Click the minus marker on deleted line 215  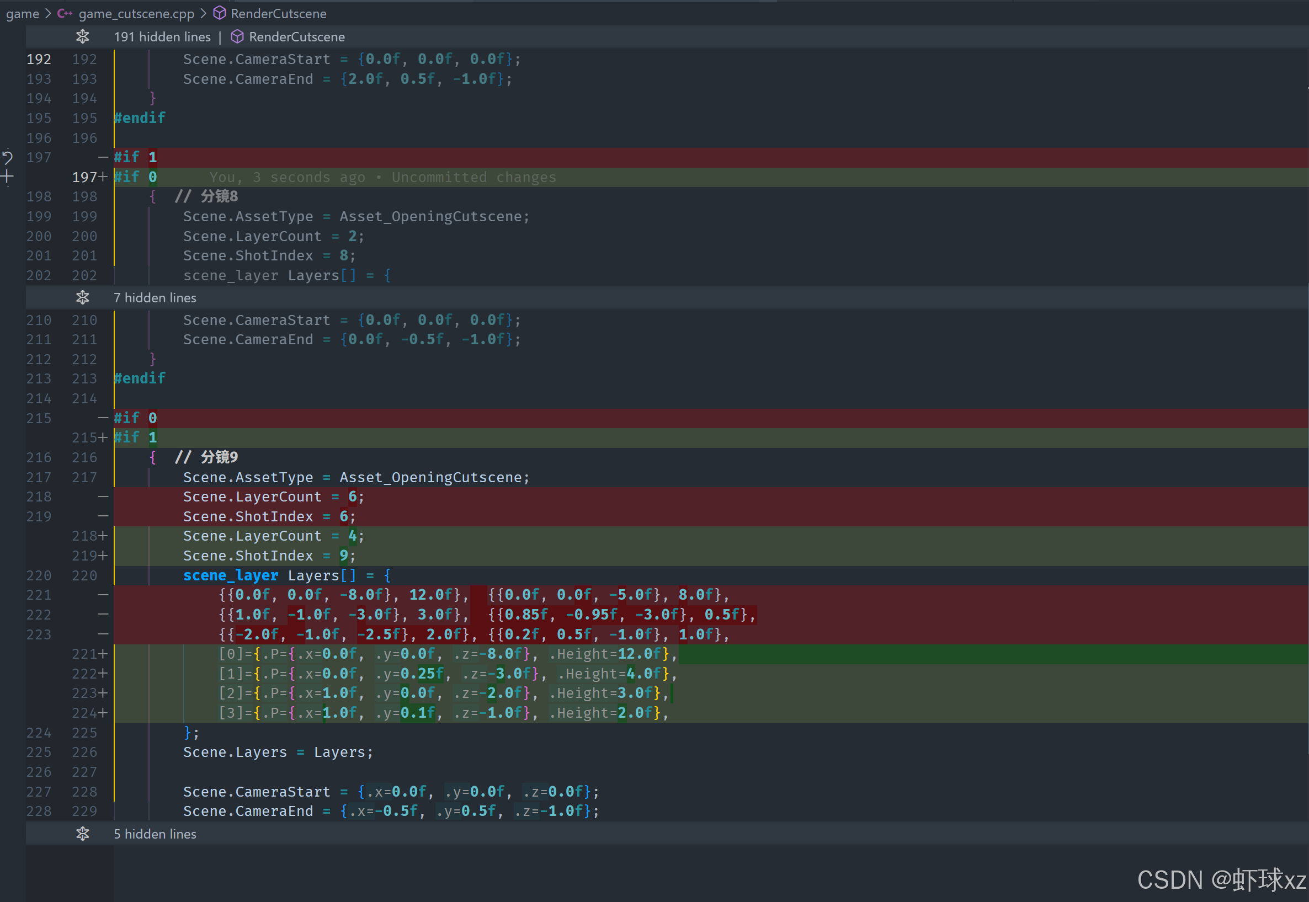coord(103,418)
